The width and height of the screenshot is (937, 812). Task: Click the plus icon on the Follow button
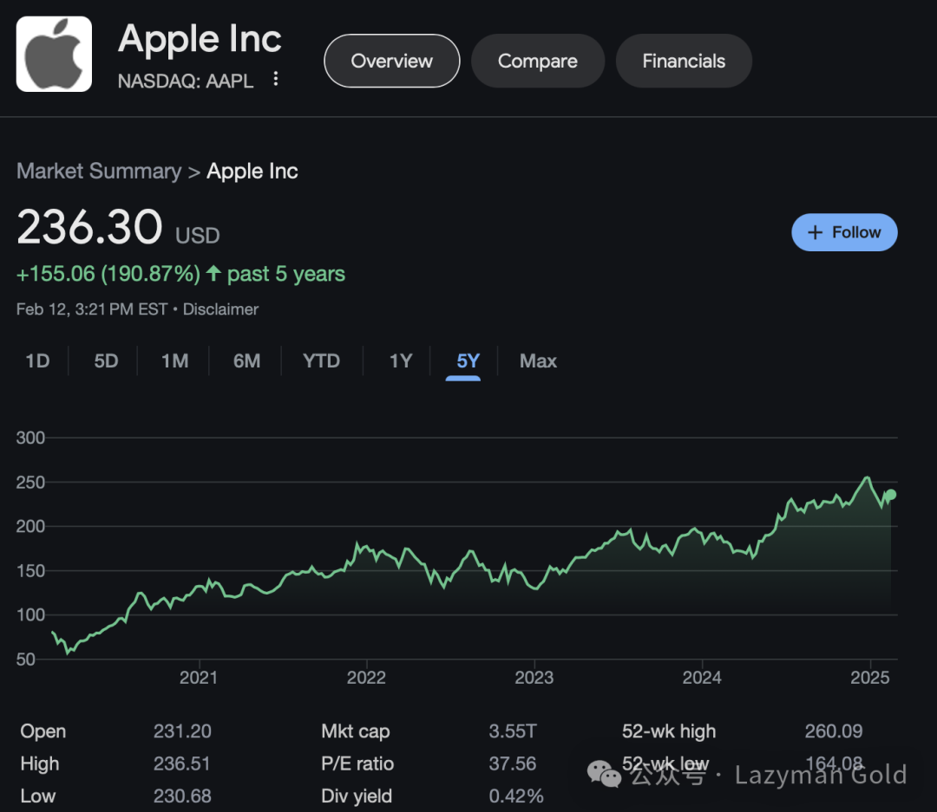click(815, 232)
